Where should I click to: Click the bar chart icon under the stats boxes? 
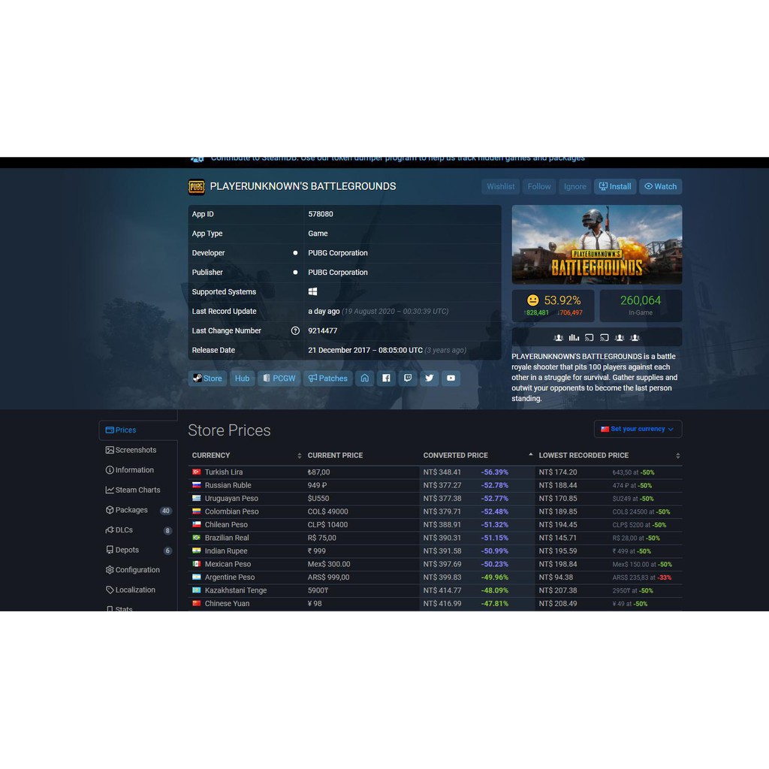tap(574, 337)
